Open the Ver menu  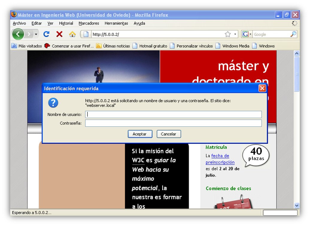(50, 23)
